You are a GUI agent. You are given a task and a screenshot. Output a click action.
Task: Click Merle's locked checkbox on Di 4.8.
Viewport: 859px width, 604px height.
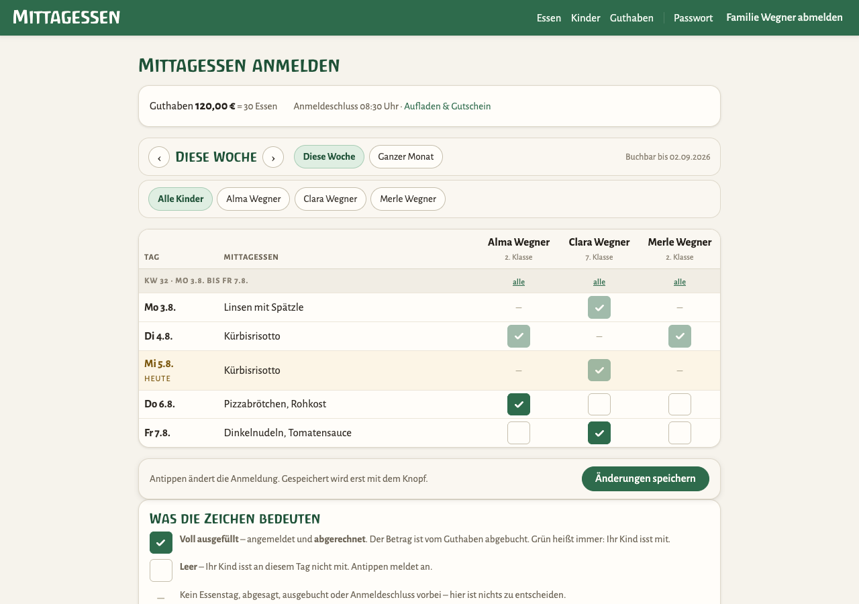click(x=680, y=336)
